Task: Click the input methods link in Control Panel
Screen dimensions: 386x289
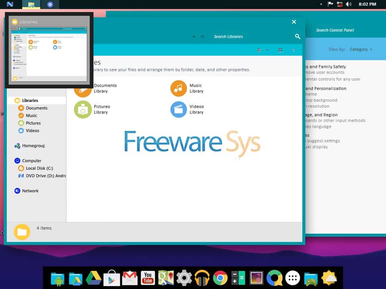Action: [x=335, y=120]
